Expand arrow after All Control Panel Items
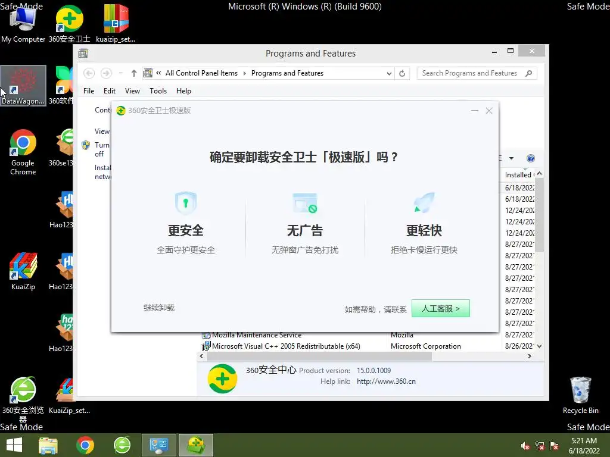The width and height of the screenshot is (610, 457). (x=245, y=73)
